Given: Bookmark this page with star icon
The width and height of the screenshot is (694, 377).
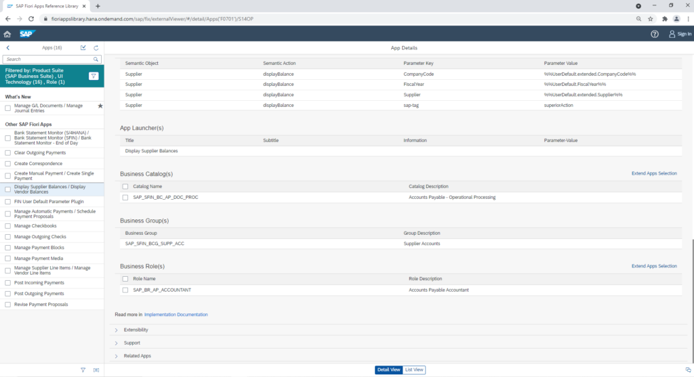Looking at the screenshot, I should [651, 19].
